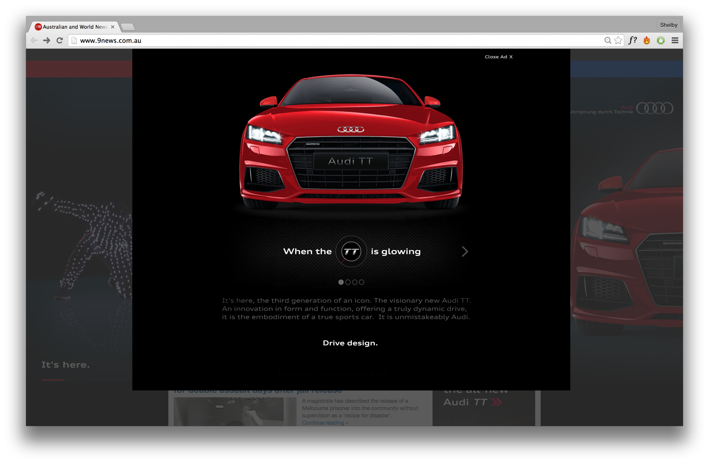Screen dimensions: 709x462
Task: Click the glowing TT circle logo
Action: click(x=351, y=252)
